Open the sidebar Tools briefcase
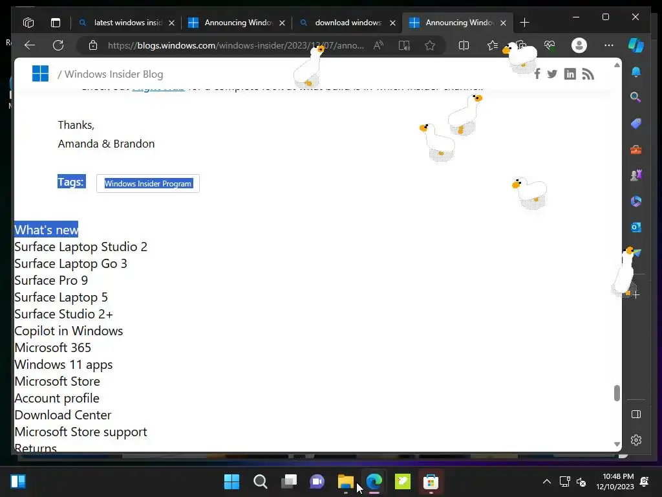The height and width of the screenshot is (497, 662). (x=636, y=149)
